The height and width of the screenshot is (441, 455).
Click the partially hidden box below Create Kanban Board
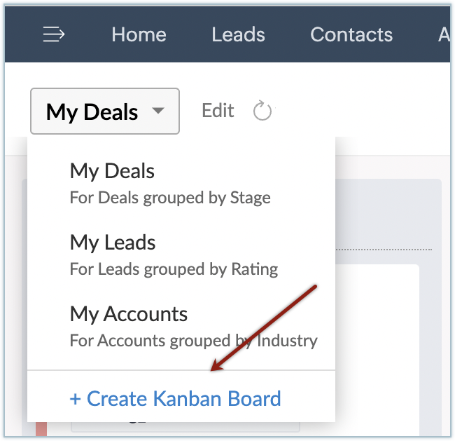tap(185, 426)
